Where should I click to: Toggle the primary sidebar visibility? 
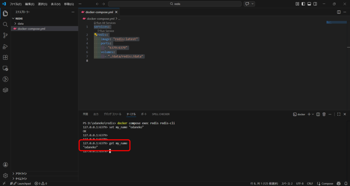tap(303, 4)
